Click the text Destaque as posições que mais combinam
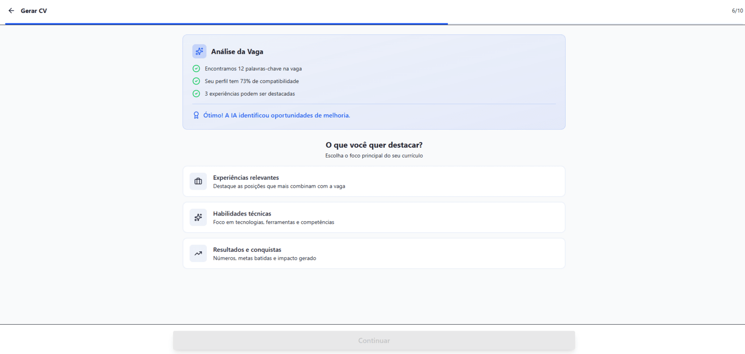Viewport: 745px width, 354px height. pos(279,186)
